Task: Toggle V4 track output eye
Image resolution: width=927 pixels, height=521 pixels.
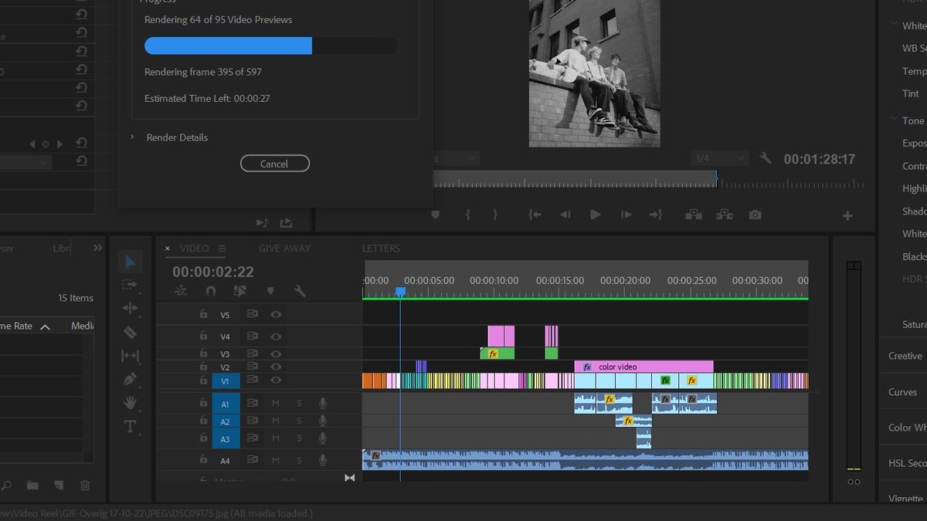Action: pos(276,336)
